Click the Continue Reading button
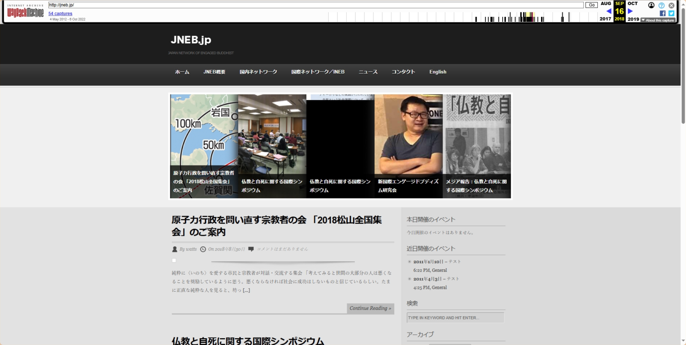This screenshot has height=345, width=686. [x=370, y=308]
